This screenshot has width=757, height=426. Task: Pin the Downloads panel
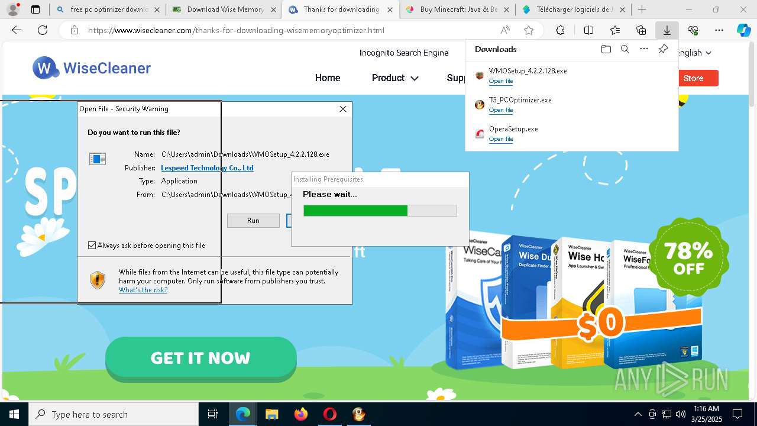664,49
